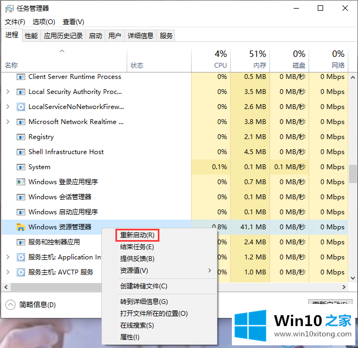Select the Shell Infrastructure Host name
Viewport: 358px width, 348px height.
[x=66, y=152]
